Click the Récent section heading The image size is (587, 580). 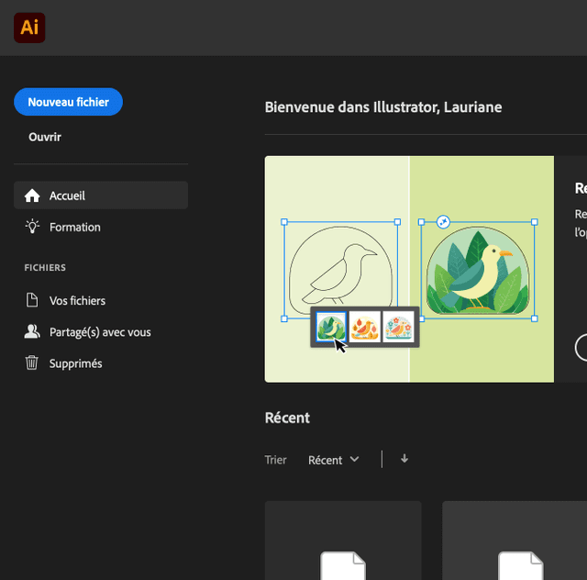click(x=287, y=418)
